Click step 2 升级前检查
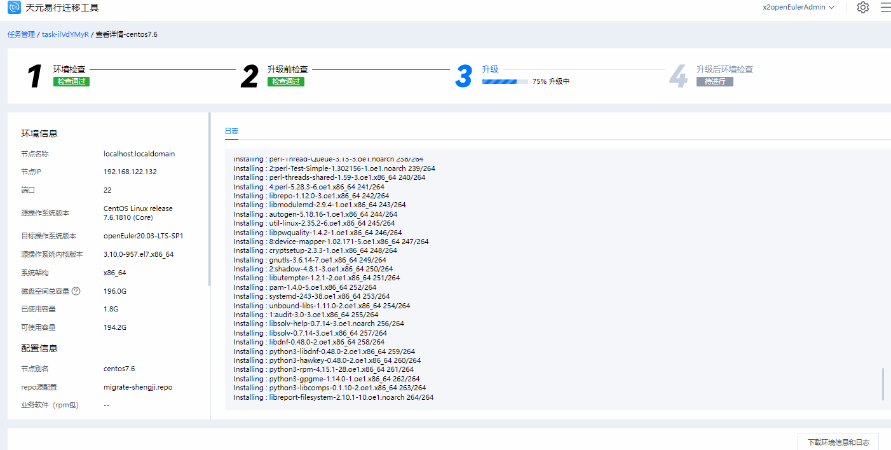Viewport: 891px width, 450px height. pyautogui.click(x=288, y=69)
